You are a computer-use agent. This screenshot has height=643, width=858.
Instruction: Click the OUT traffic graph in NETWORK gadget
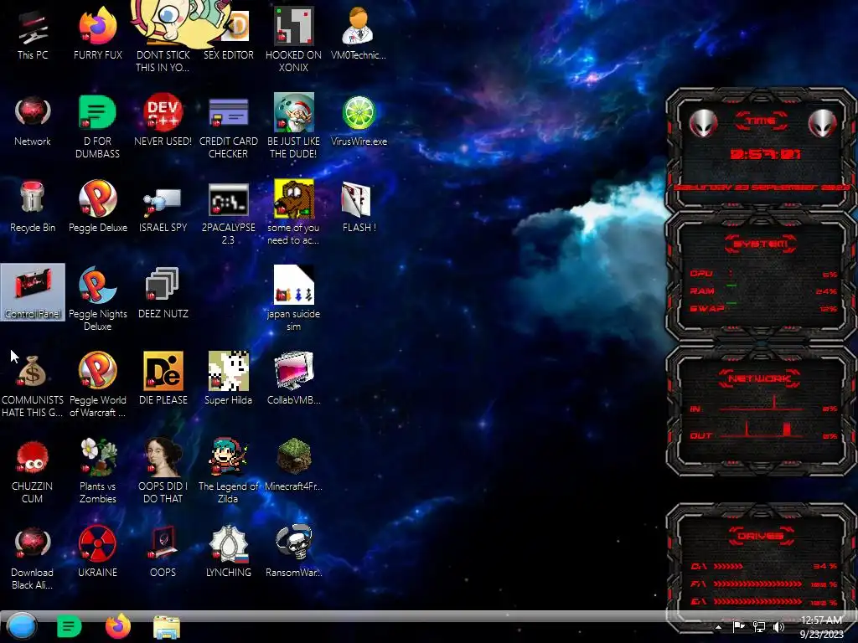click(x=761, y=429)
